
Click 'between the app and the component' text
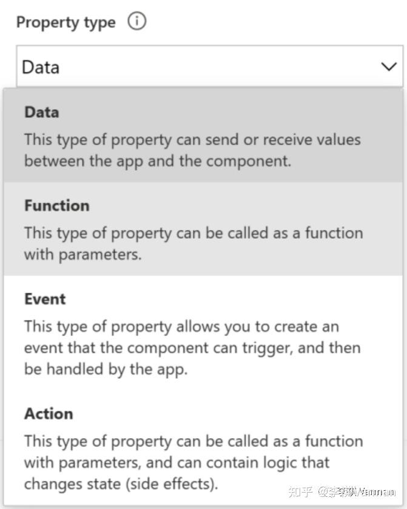click(x=158, y=161)
